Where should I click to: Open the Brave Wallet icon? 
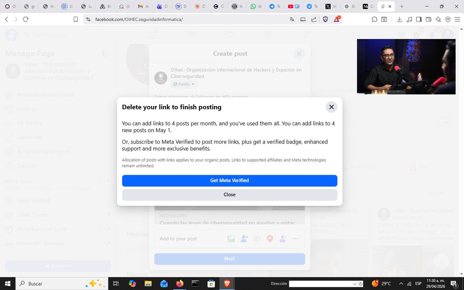(428, 19)
